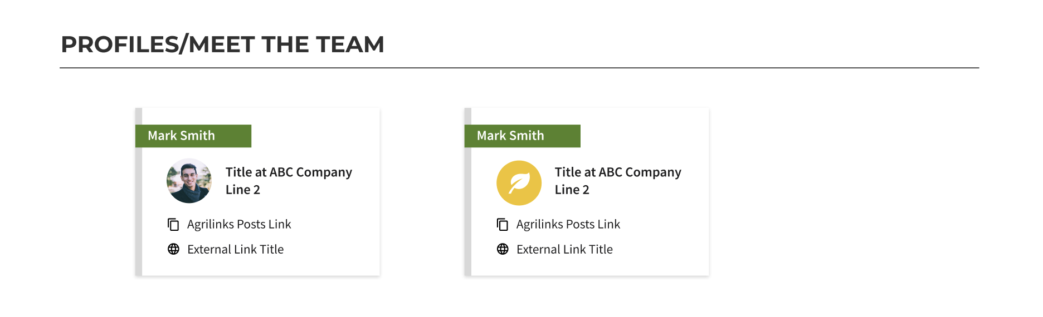Click the yellow leaf avatar icon
Screen dimensions: 1043x317
[x=519, y=183]
